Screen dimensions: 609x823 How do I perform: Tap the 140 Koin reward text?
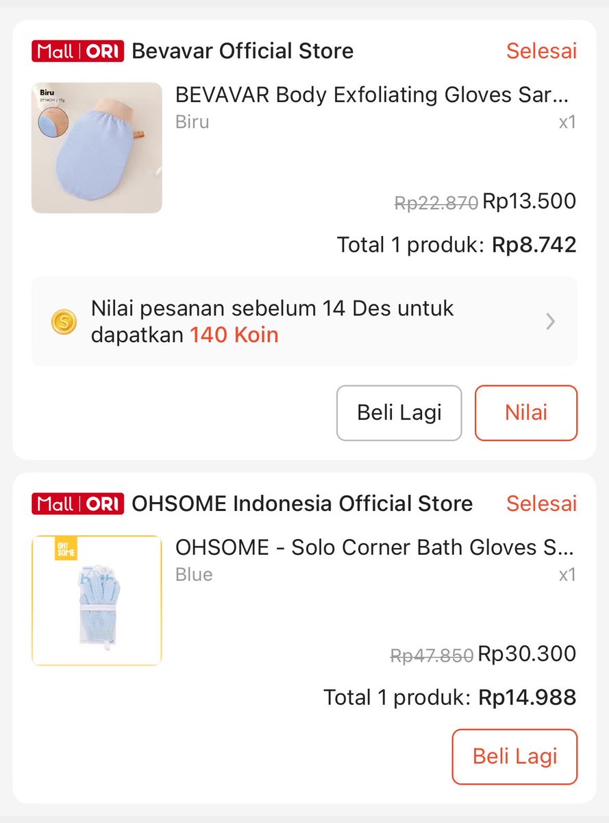(x=234, y=335)
